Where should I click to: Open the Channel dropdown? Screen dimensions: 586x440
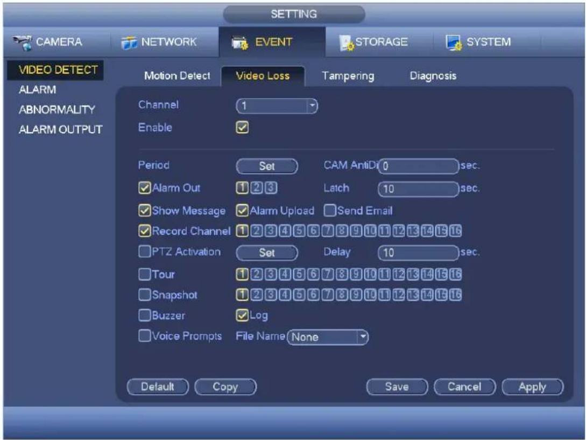[277, 106]
